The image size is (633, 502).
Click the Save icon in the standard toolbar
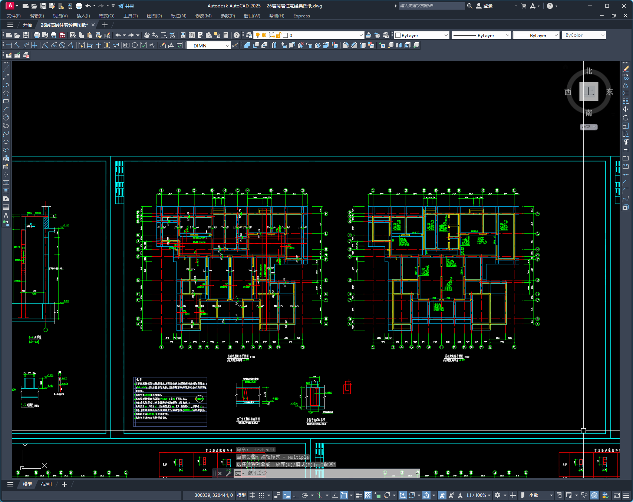click(26, 35)
